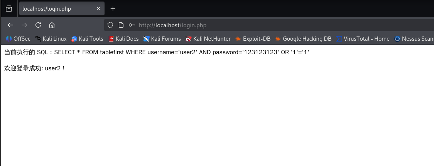
Task: Show the tracking protection shield info
Action: click(x=110, y=25)
